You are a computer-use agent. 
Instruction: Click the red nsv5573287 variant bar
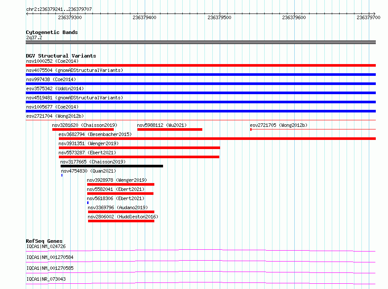click(139, 157)
